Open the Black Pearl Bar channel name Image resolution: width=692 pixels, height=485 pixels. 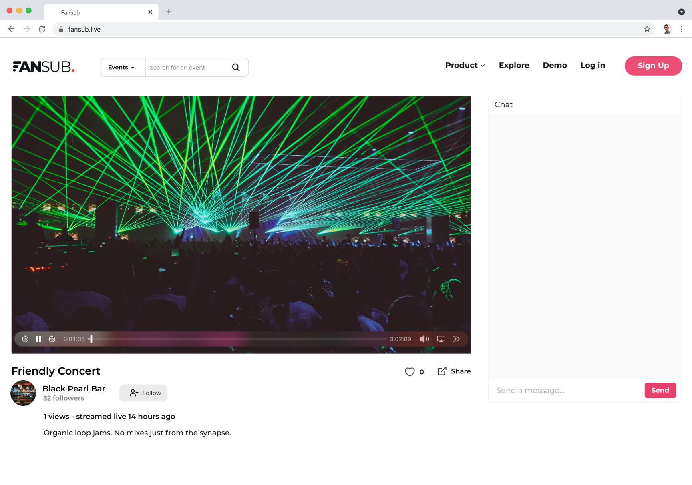pyautogui.click(x=74, y=389)
